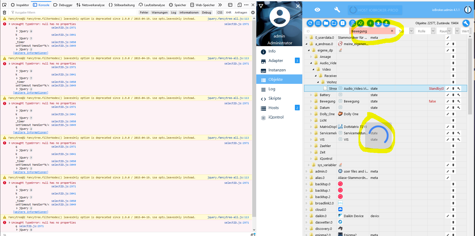This screenshot has width=475, height=236.
Task: Toggle the CSS console filter
Action: coord(220,12)
